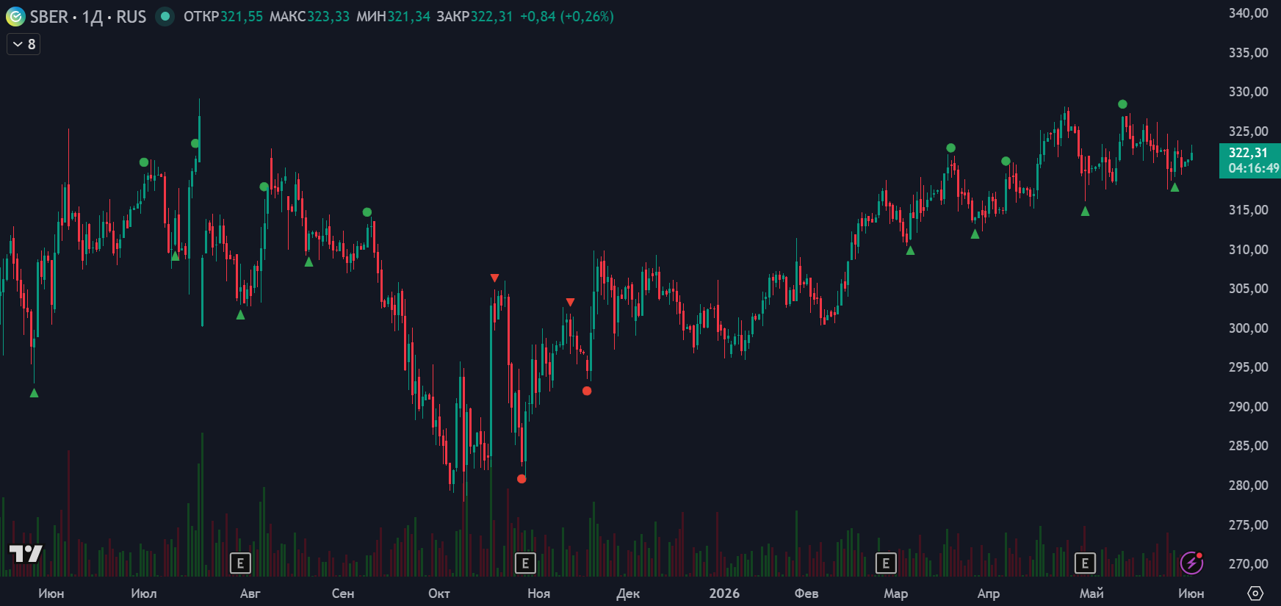Viewport: 1281px width, 606px height.
Task: Click the 335,00 price scale label
Action: (x=1248, y=53)
